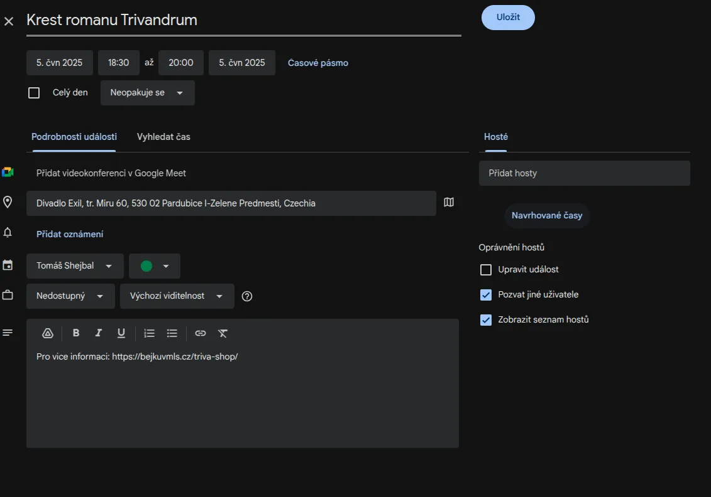Open the green event color picker
This screenshot has height=497, width=711.
[x=155, y=266]
